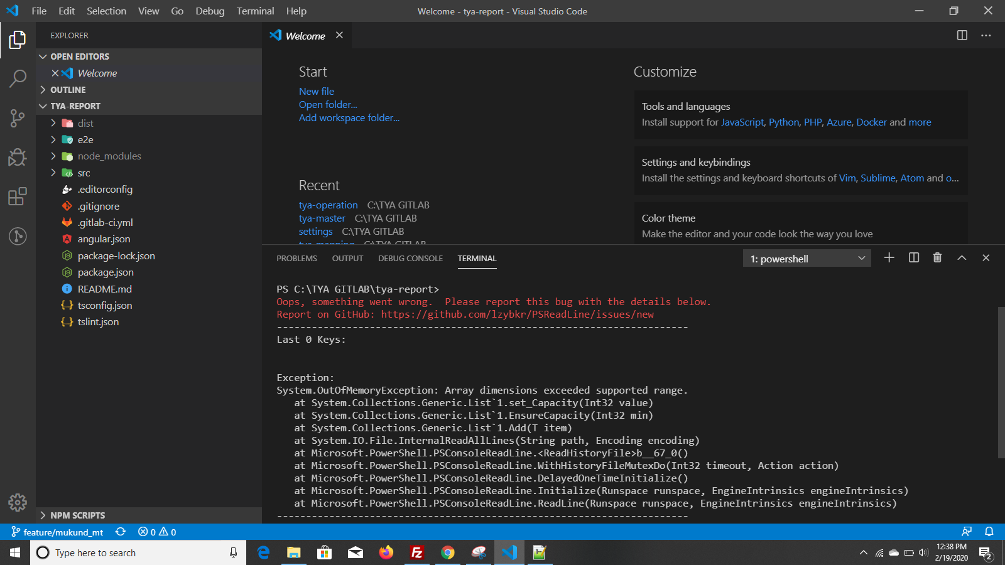
Task: Split the editor right
Action: point(962,35)
